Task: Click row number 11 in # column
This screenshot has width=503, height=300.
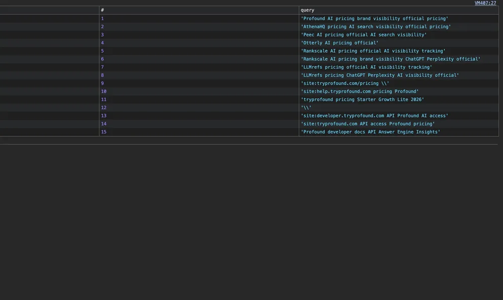Action: pos(104,99)
